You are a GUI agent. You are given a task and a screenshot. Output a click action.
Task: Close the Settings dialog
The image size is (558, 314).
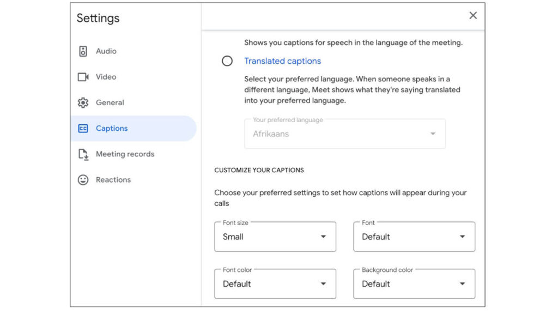click(473, 16)
